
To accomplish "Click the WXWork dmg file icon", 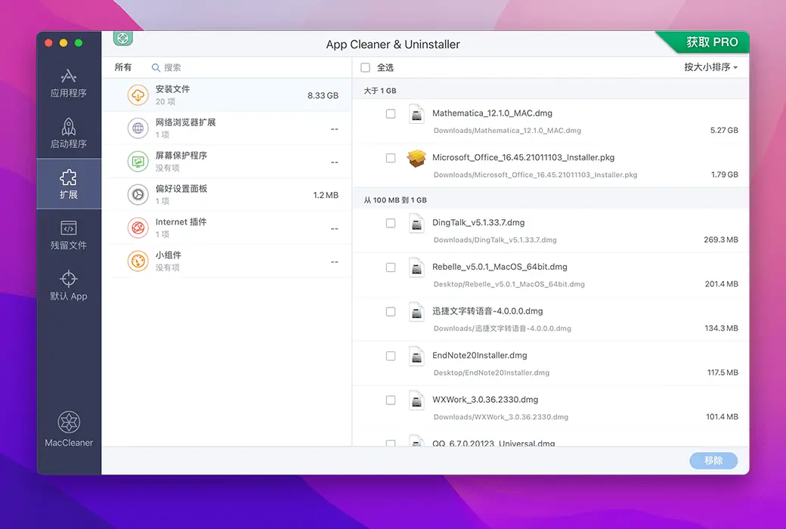I will [x=416, y=400].
